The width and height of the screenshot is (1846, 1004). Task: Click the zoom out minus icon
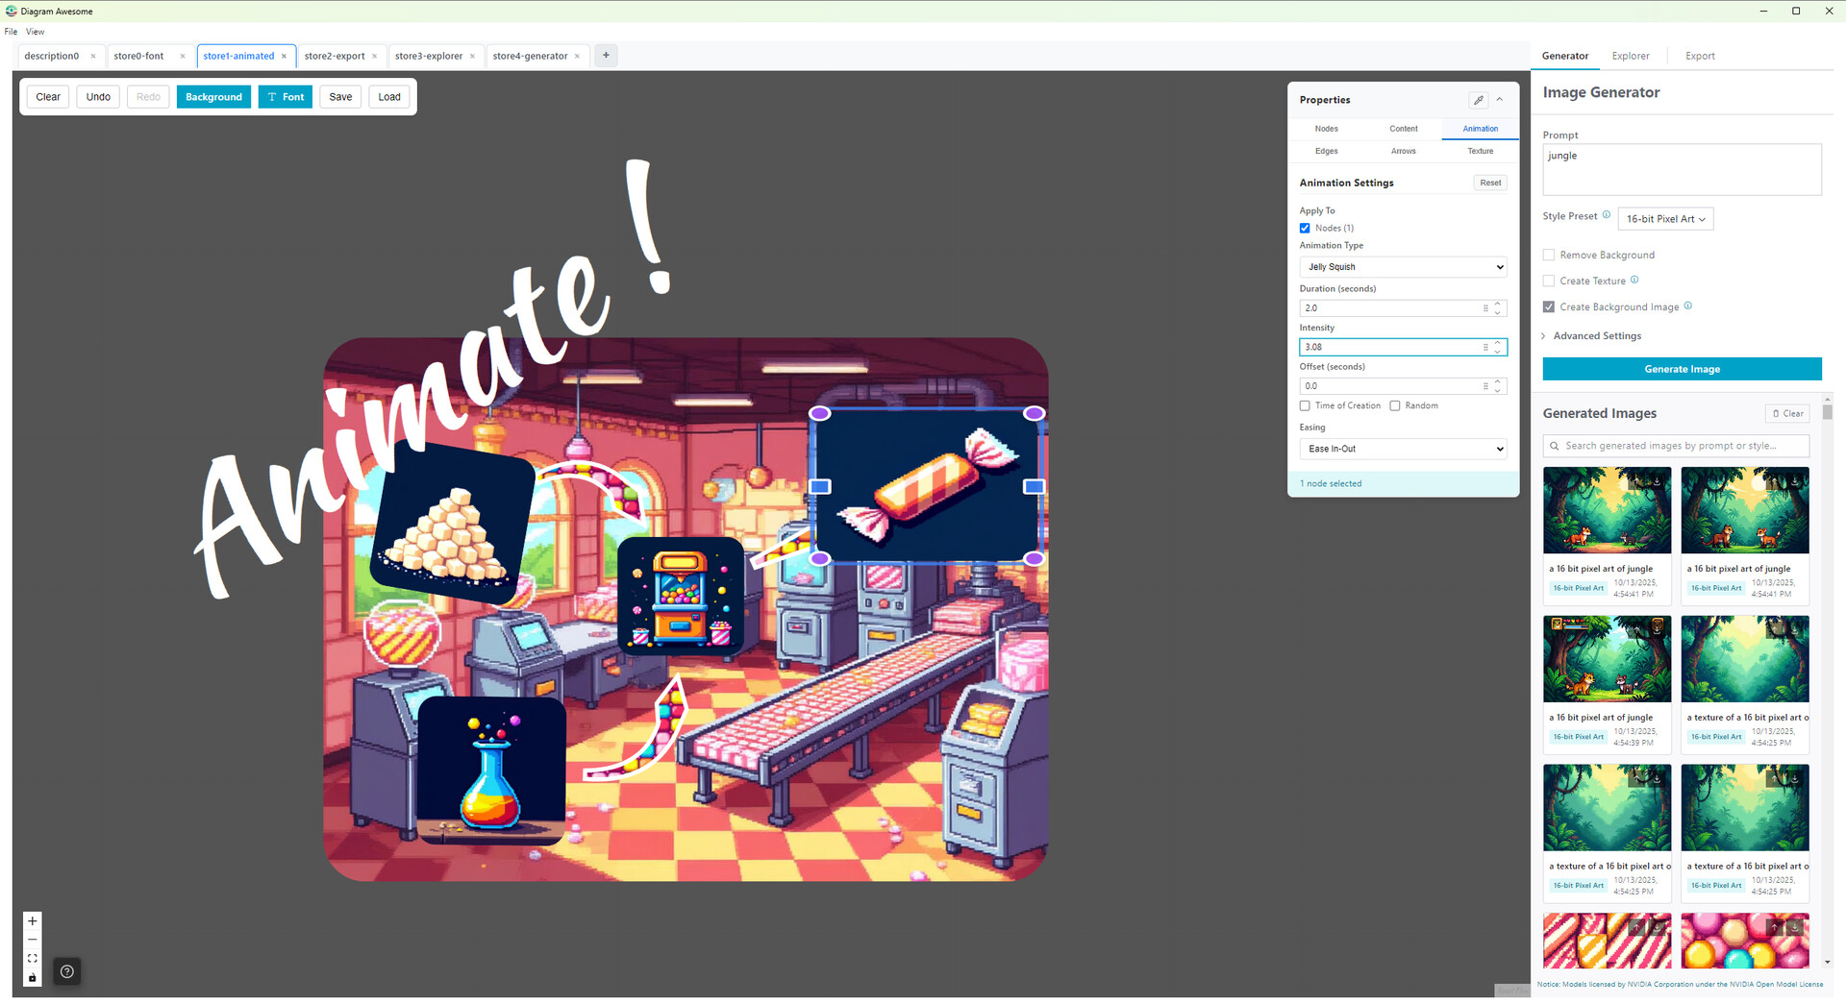point(33,940)
